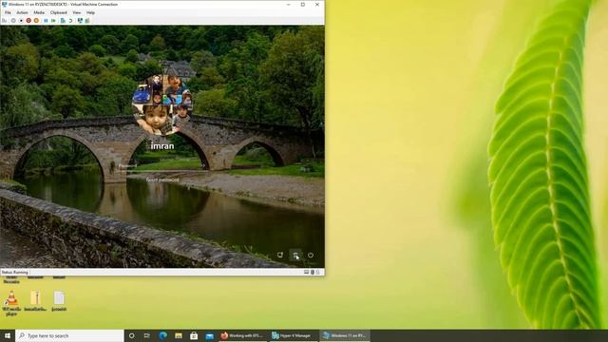Open the Action menu
This screenshot has height=342, width=608.
[22, 12]
